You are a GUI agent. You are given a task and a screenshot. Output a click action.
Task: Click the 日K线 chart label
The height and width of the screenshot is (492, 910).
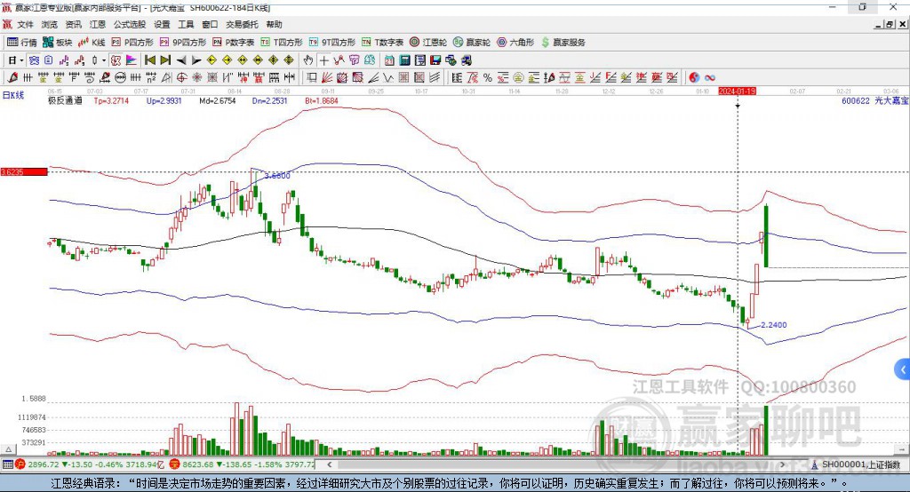(13, 95)
